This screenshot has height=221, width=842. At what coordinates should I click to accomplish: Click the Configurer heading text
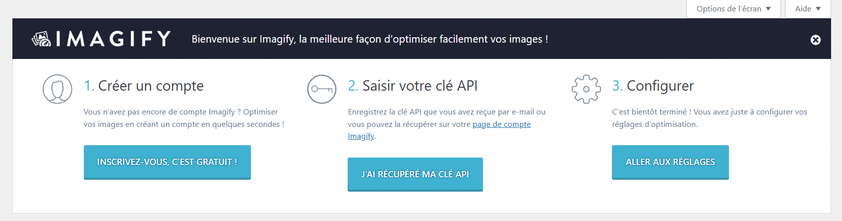click(x=660, y=86)
